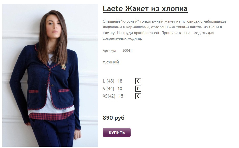Screen dimensions: 239x148
Task: Click the КУПИТЬ purchase button
Action: click(x=117, y=132)
